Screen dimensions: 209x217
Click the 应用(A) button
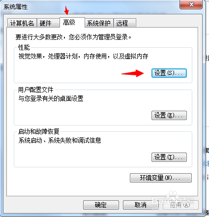180,205
